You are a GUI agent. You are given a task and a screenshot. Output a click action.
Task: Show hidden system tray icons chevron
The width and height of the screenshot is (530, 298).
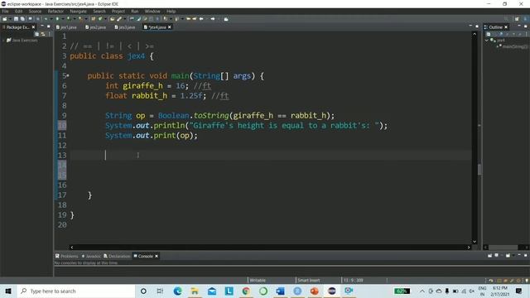tap(422, 291)
